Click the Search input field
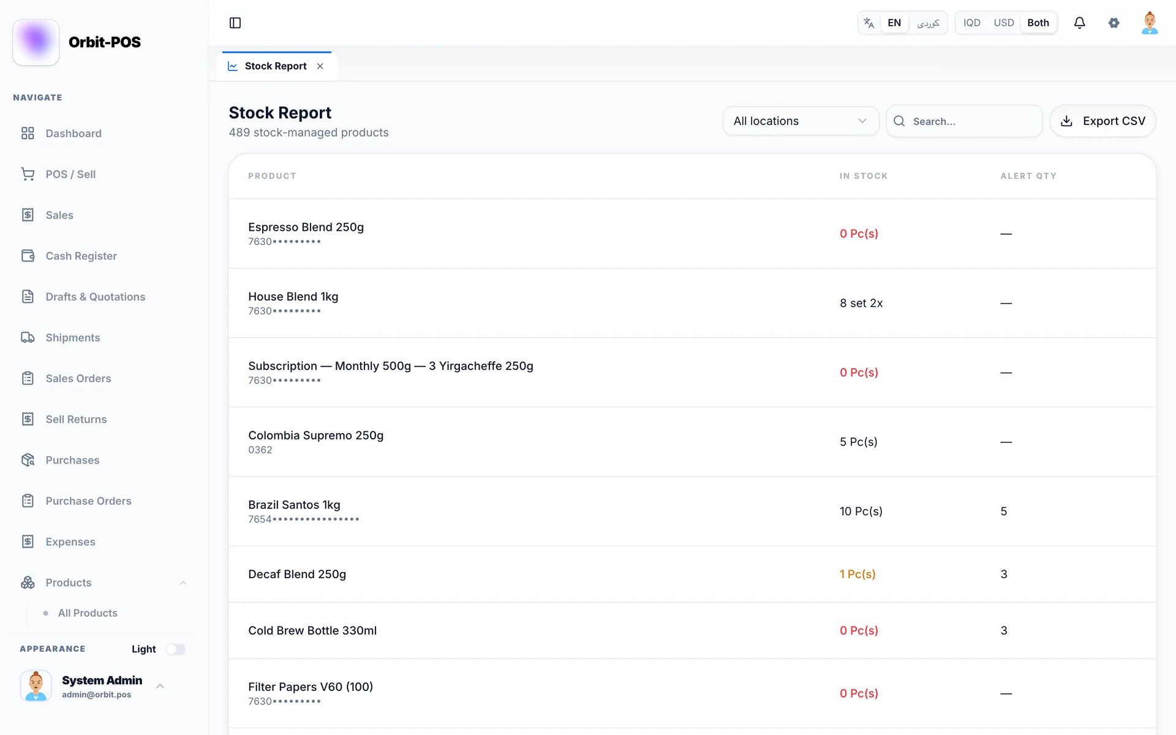Viewport: 1176px width, 735px height. pos(964,121)
